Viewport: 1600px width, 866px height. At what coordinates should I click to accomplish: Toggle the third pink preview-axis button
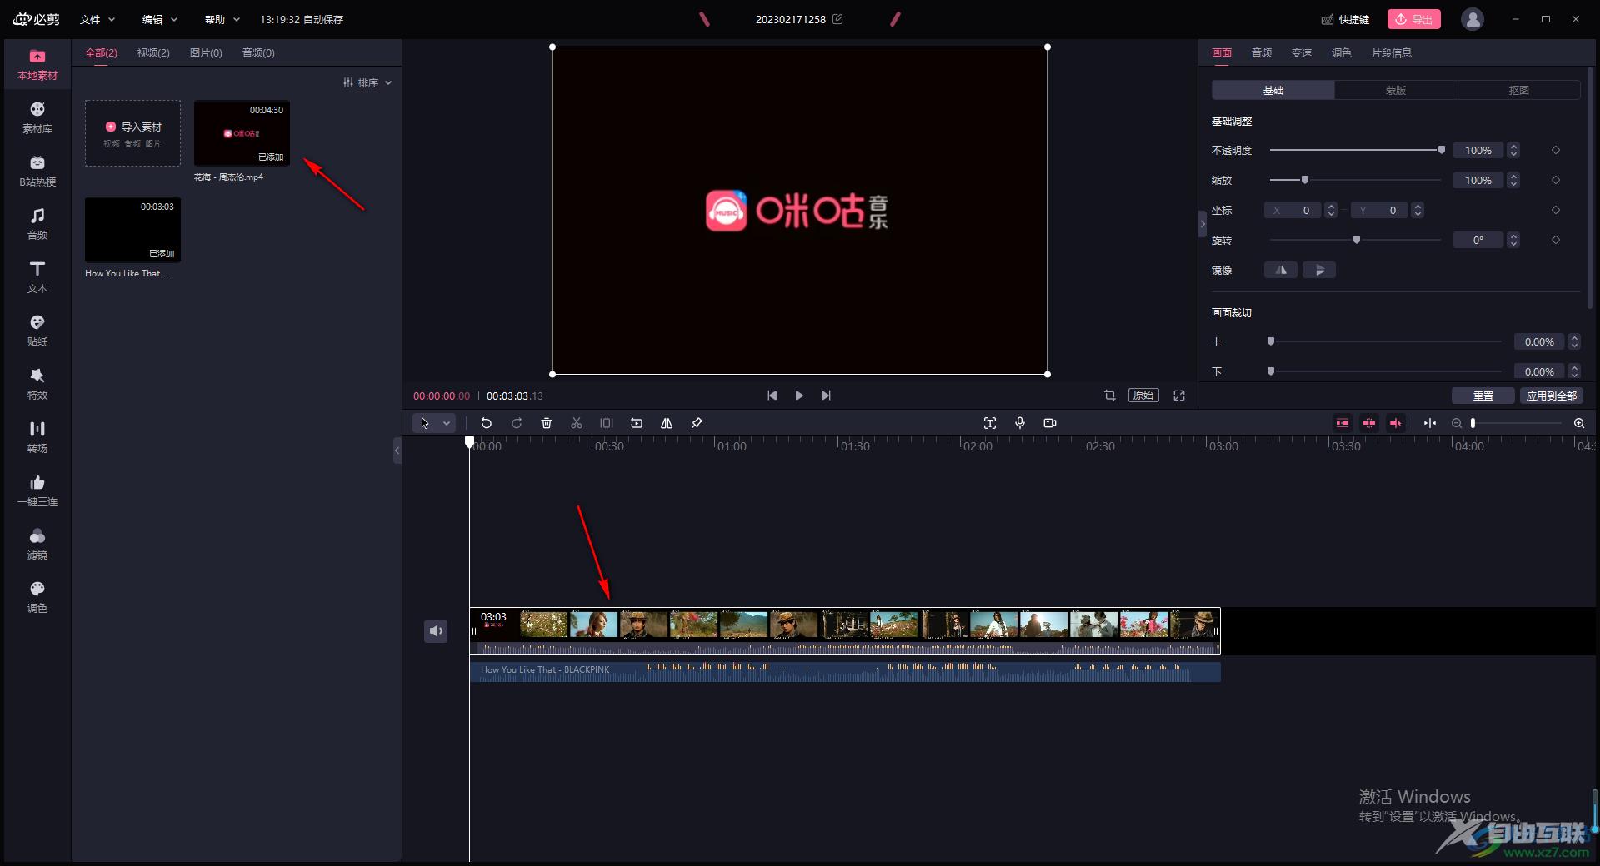pyautogui.click(x=1396, y=423)
